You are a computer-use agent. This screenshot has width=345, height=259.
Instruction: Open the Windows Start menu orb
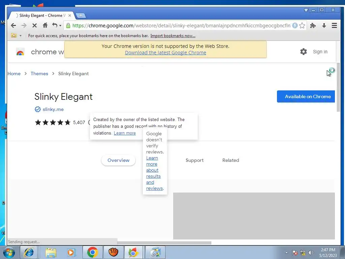[x=9, y=252]
